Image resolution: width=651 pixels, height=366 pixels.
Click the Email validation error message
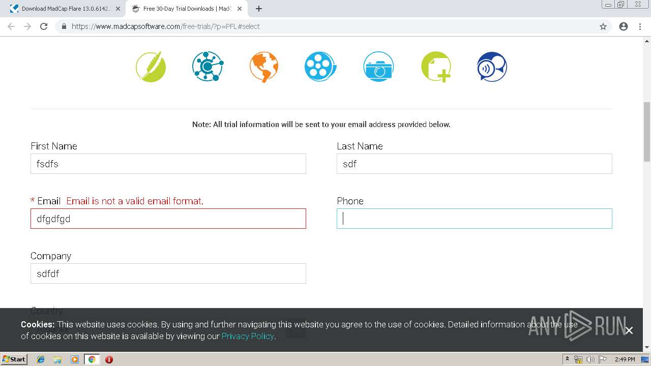pos(135,201)
